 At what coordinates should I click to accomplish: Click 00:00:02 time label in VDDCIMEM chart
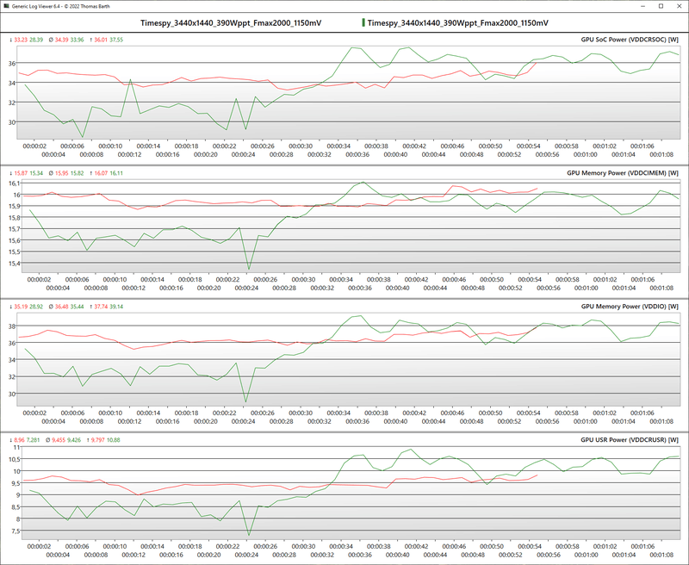[39, 279]
